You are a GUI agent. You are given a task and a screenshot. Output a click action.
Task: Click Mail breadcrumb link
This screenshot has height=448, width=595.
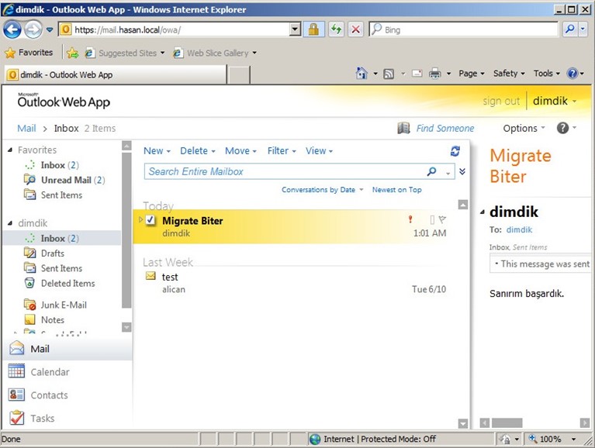(x=26, y=128)
